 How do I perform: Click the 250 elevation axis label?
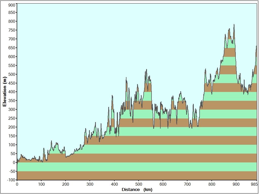(12, 118)
